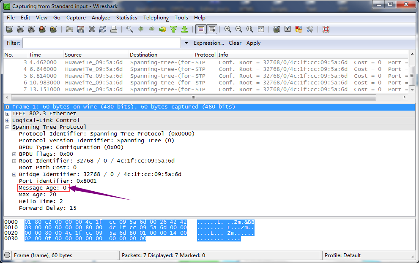Go forward in packet history
The width and height of the screenshot is (419, 263).
152,29
